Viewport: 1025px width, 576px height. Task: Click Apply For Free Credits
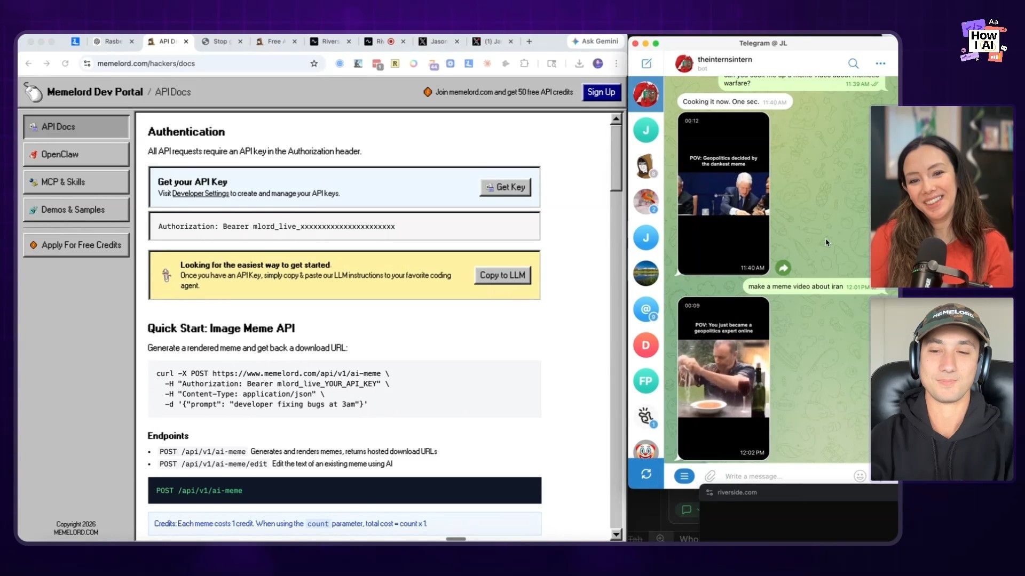tap(76, 245)
